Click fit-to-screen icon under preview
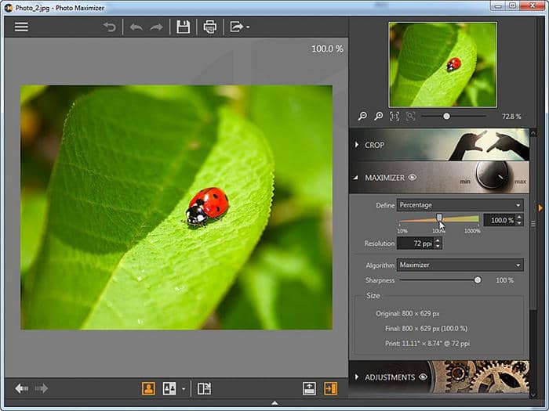 pyautogui.click(x=394, y=116)
